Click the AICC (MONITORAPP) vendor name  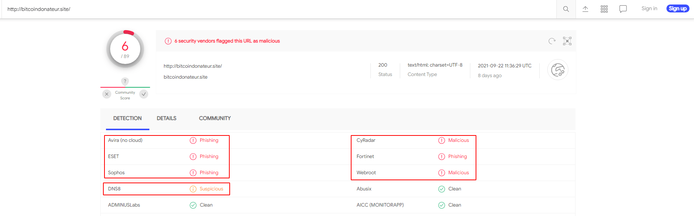380,205
